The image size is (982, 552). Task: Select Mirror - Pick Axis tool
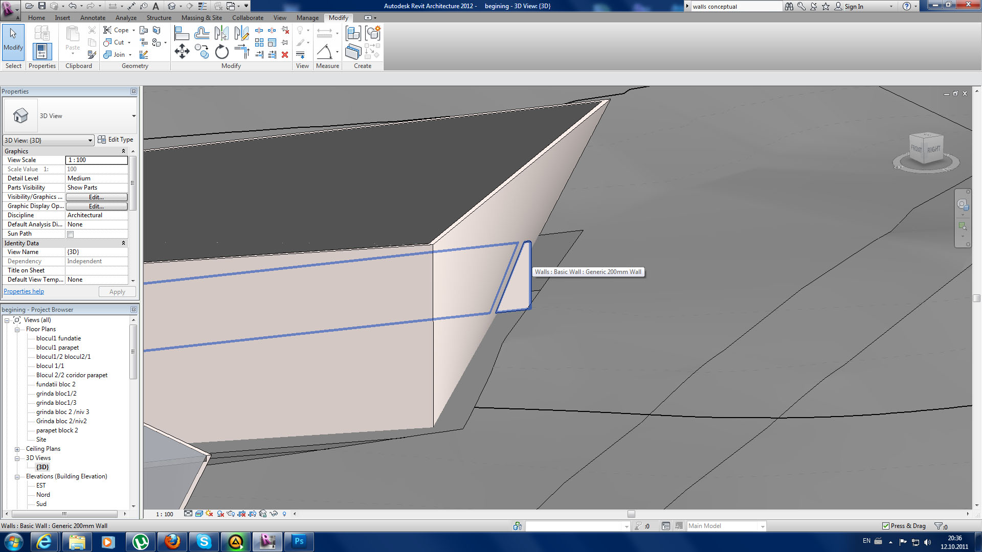coord(221,34)
